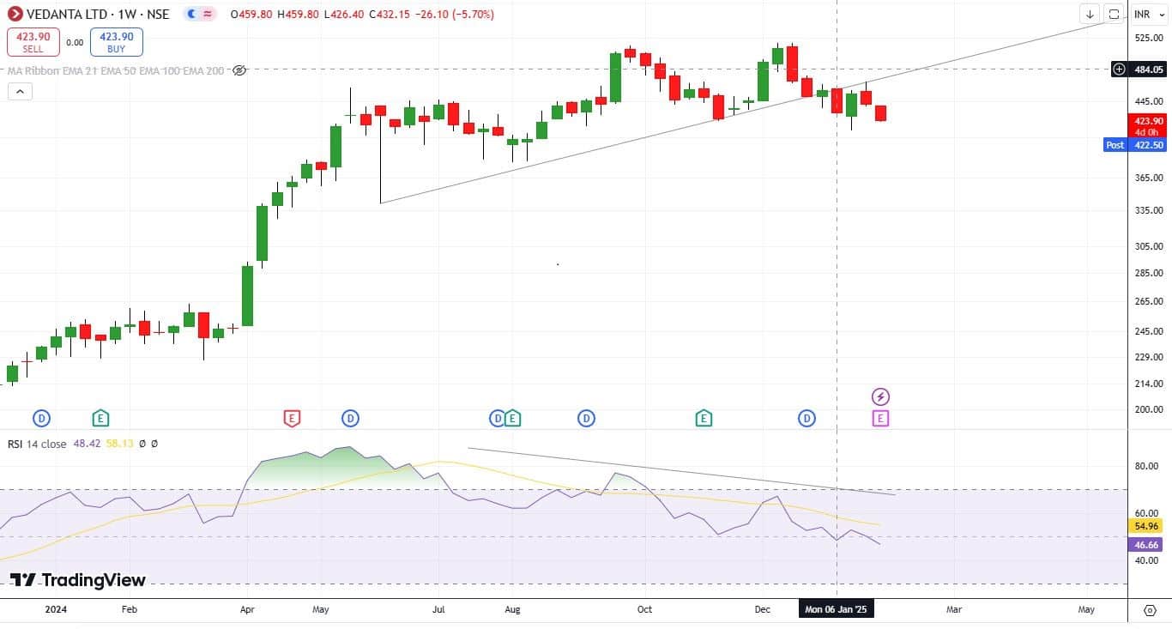Toggle the pink approximate-data indicator badge
Image resolution: width=1172 pixels, height=629 pixels.
tap(208, 15)
